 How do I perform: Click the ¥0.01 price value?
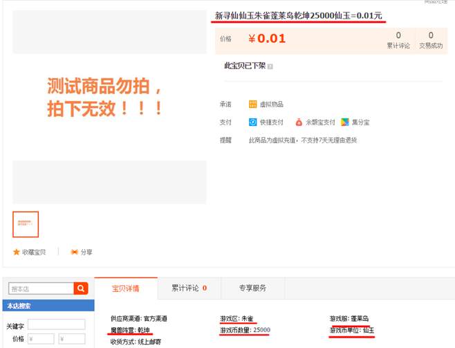point(267,39)
